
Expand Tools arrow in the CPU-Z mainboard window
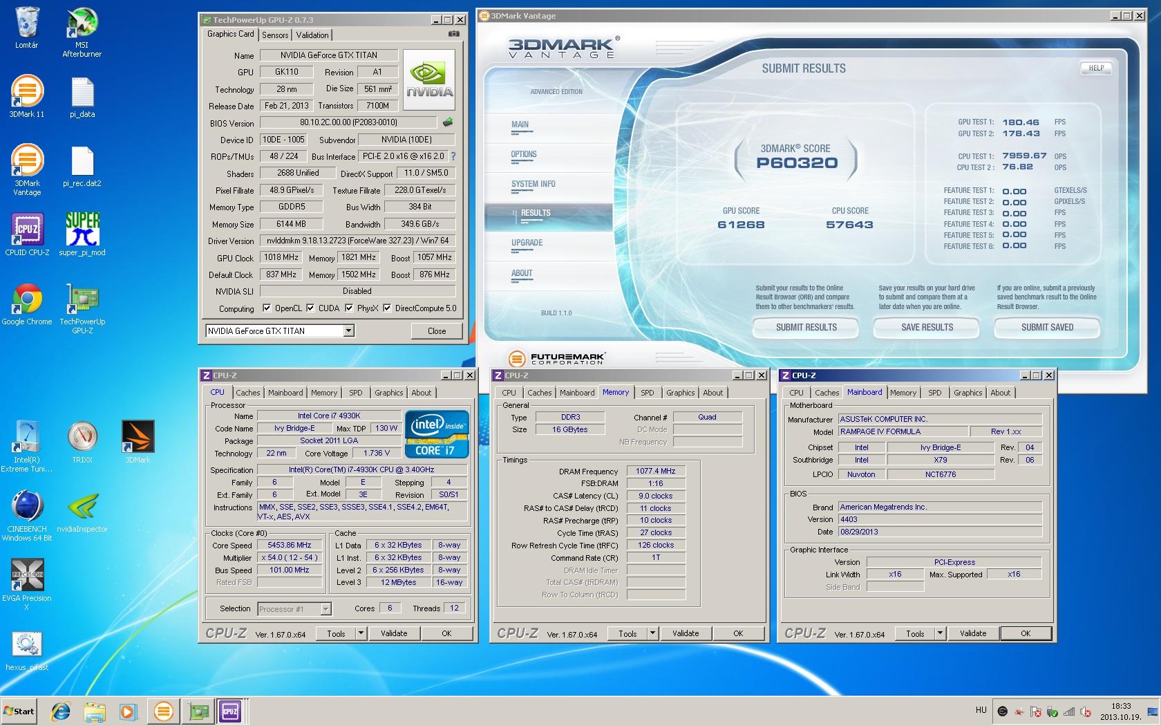pos(939,633)
